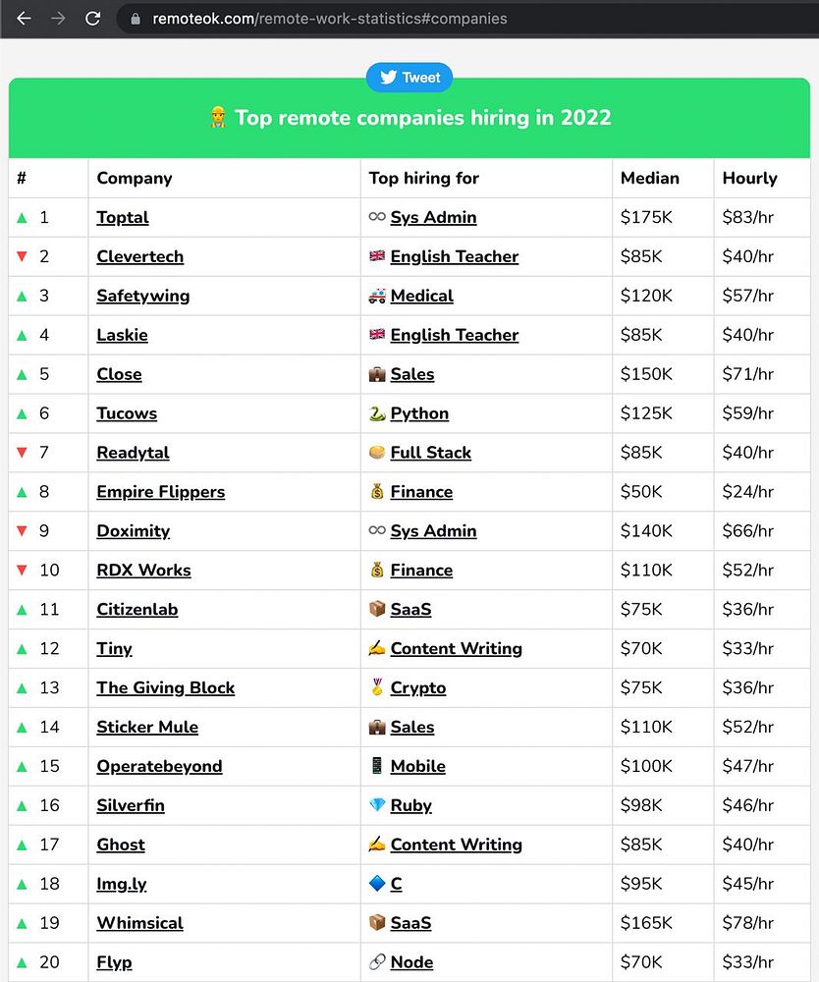The image size is (819, 982).
Task: Click the ambulance icon beside Medical
Action: tap(377, 296)
